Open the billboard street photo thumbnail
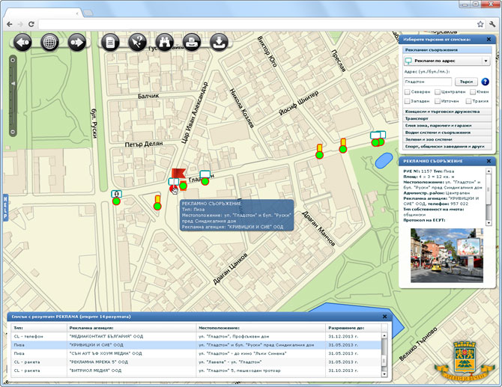502x387 pixels. [x=447, y=255]
